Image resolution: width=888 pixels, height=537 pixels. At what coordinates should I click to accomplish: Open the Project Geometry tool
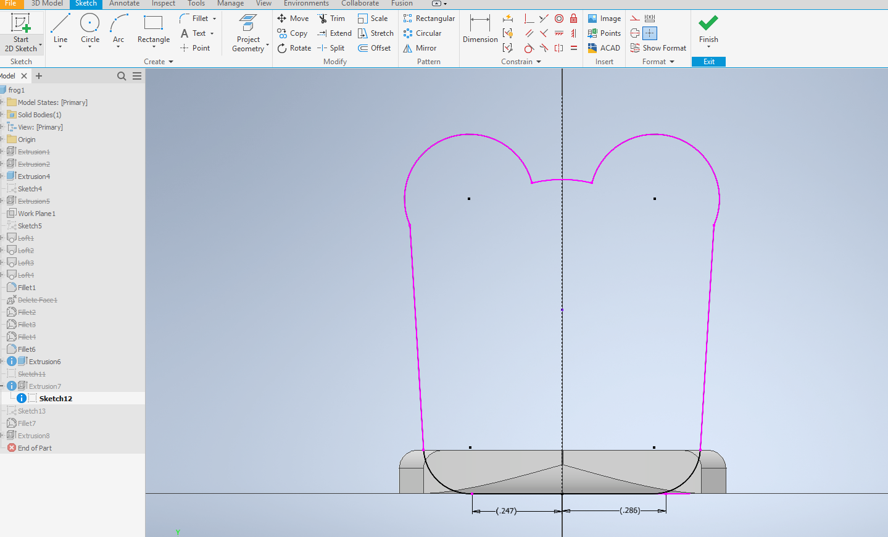point(248,33)
